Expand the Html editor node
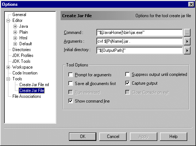196x146 pixels. point(15,38)
